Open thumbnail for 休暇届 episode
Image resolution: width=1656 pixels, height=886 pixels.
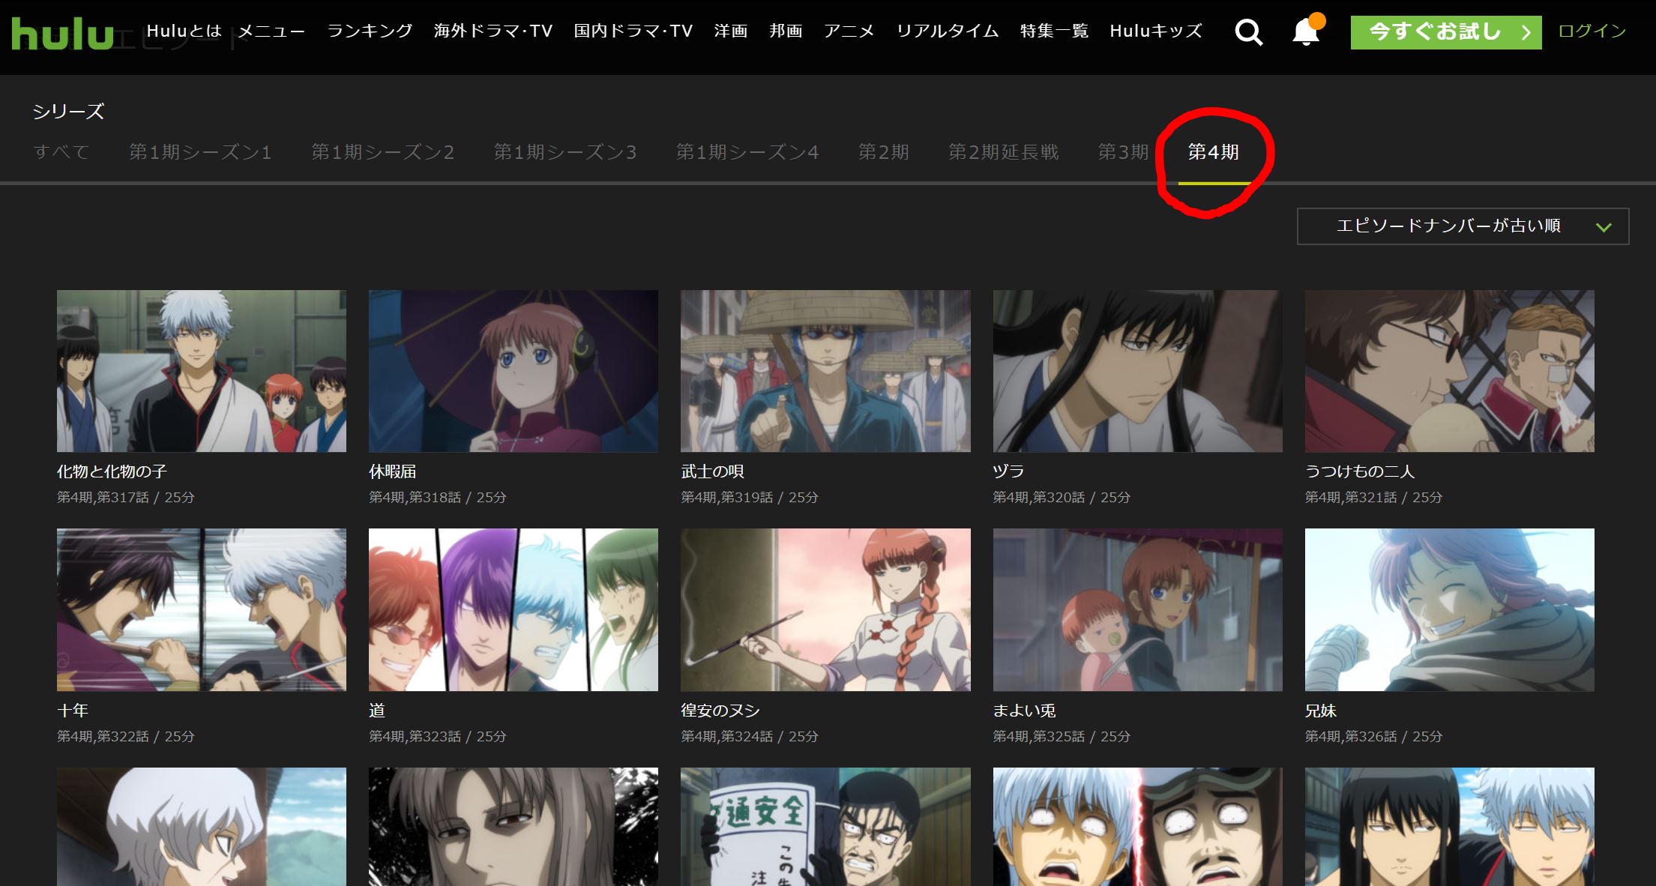514,371
